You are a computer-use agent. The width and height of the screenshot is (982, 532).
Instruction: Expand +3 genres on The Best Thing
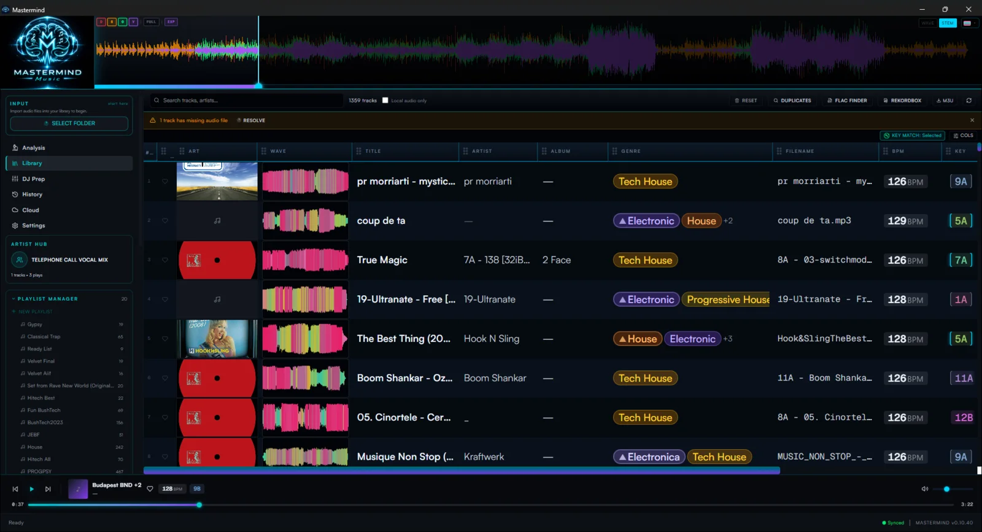click(x=728, y=339)
